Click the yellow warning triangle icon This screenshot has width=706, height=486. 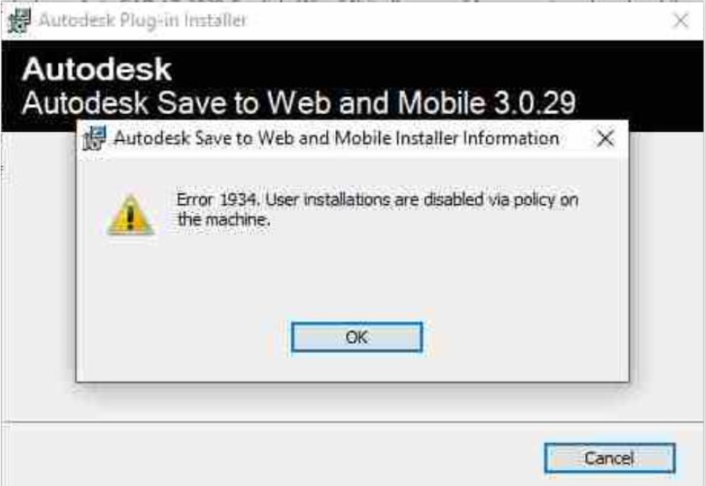[131, 215]
